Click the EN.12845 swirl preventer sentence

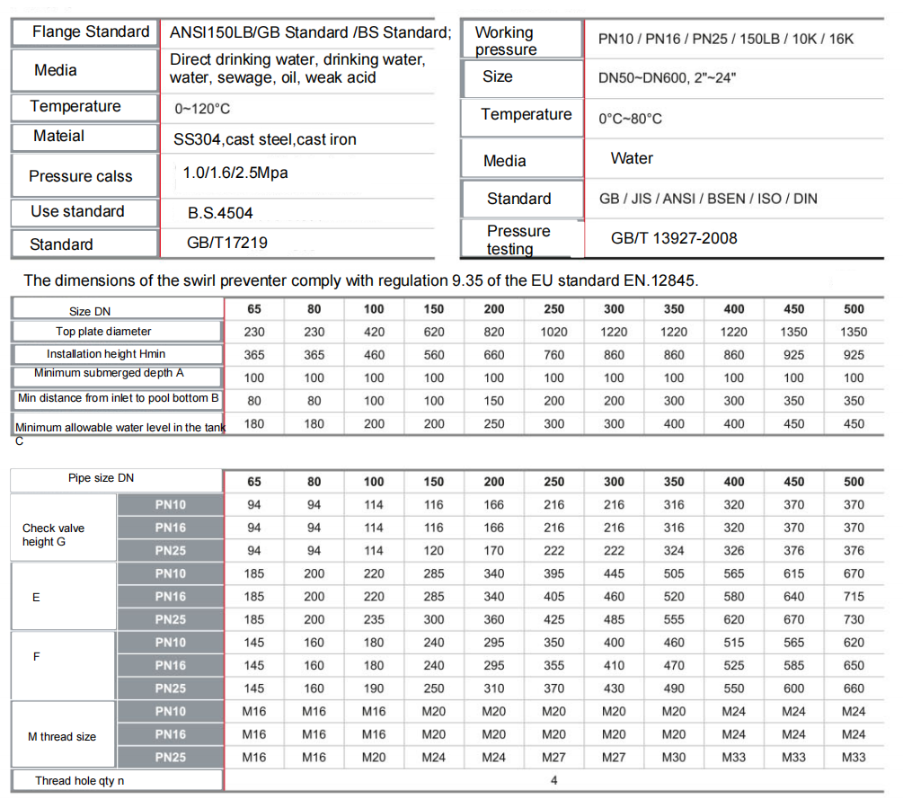click(360, 280)
